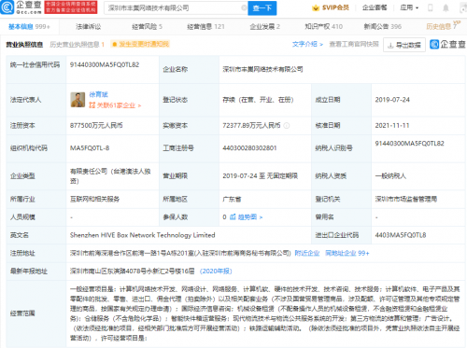Screen dimensions: 467x348
Task: Select the 营业执照信息 section heading
Action: [24, 45]
